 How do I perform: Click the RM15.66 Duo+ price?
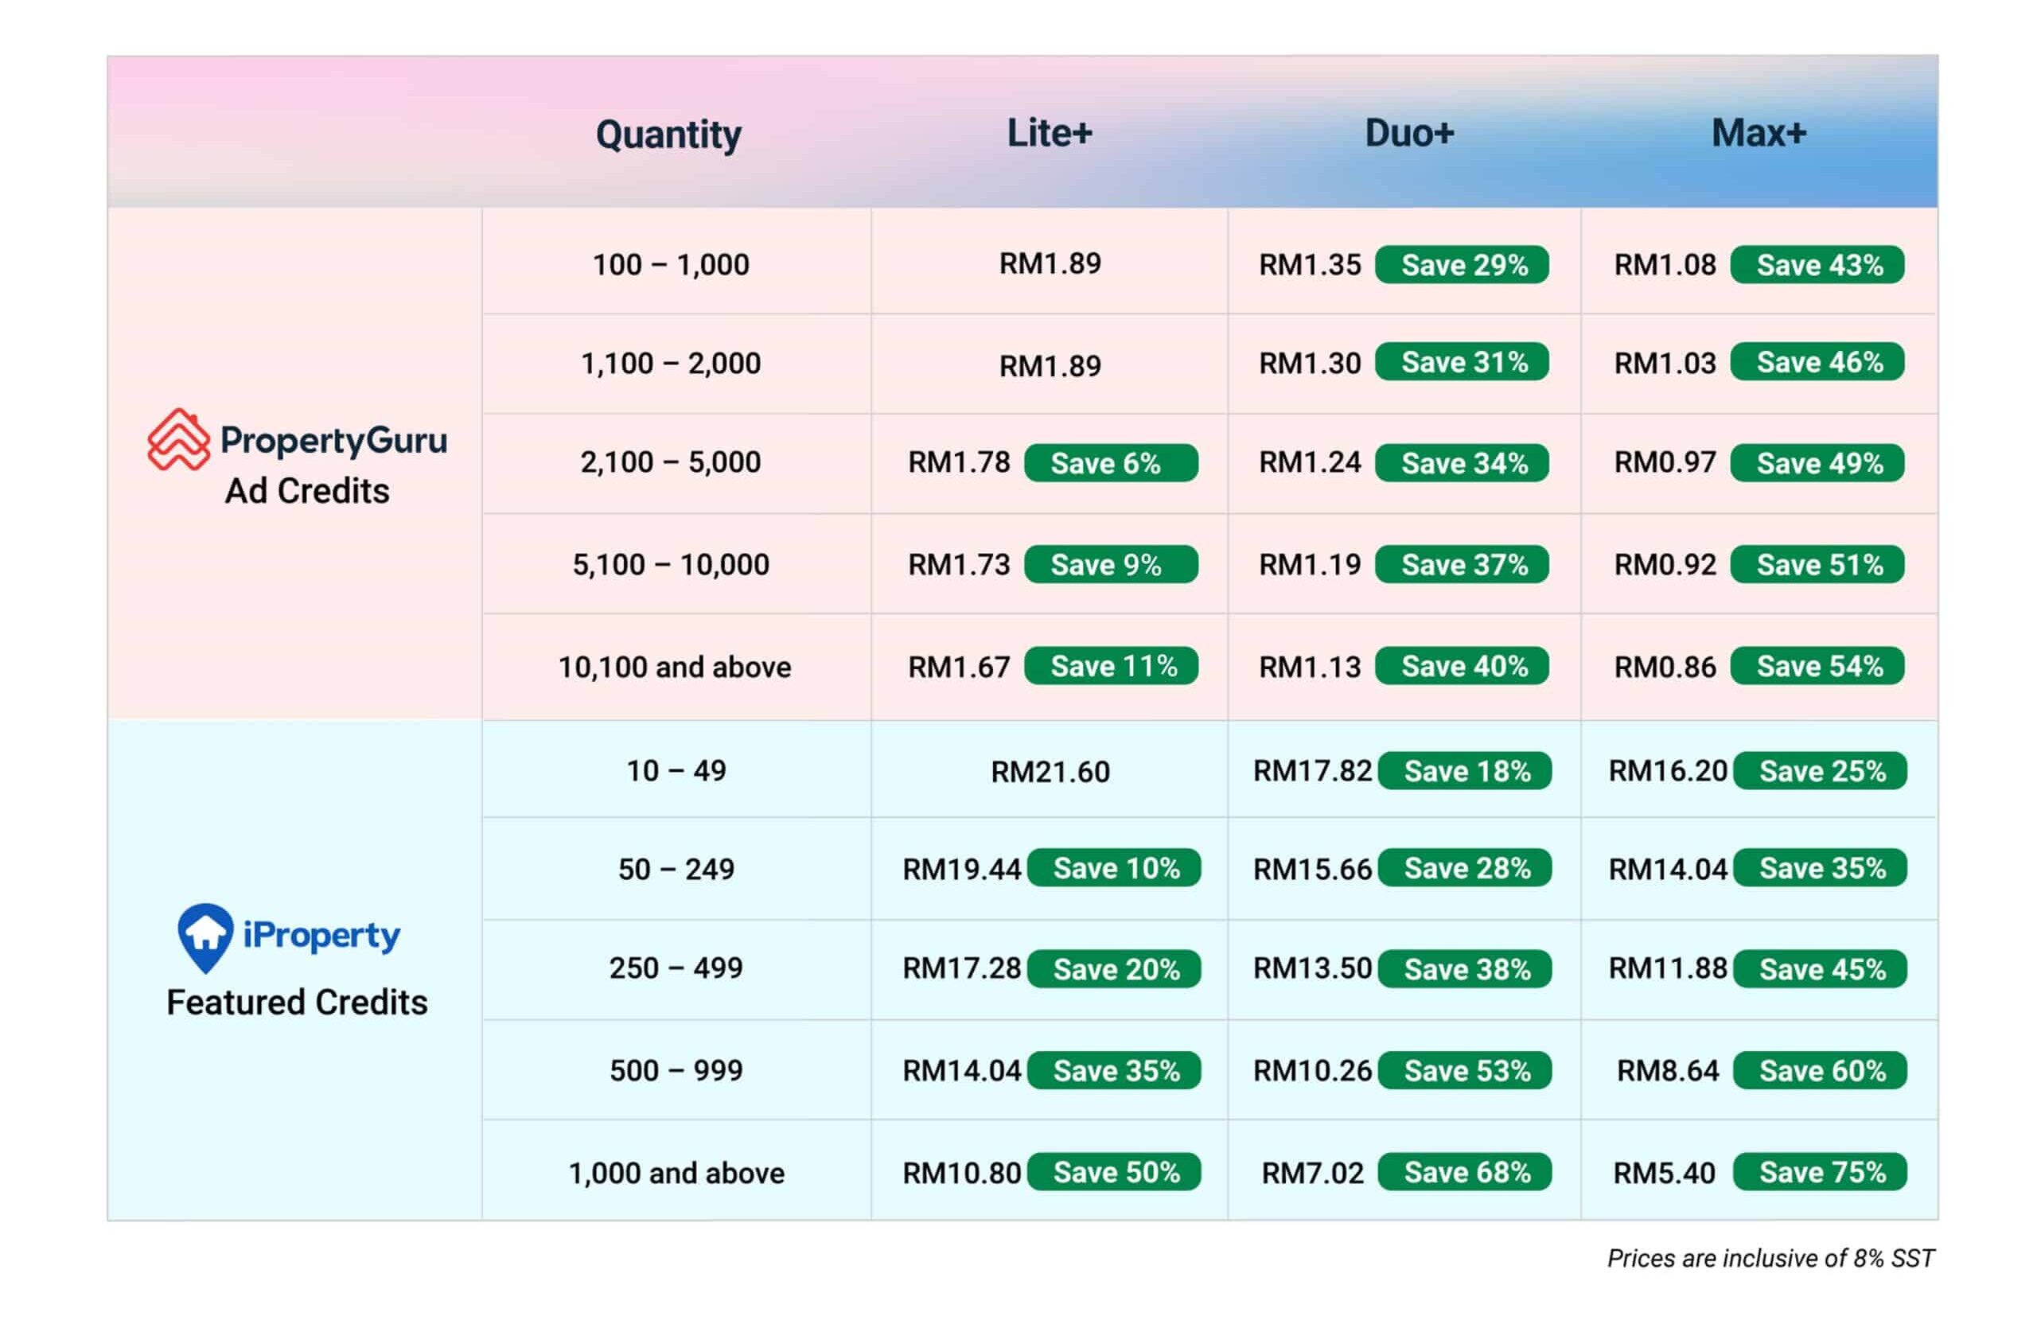[1313, 870]
